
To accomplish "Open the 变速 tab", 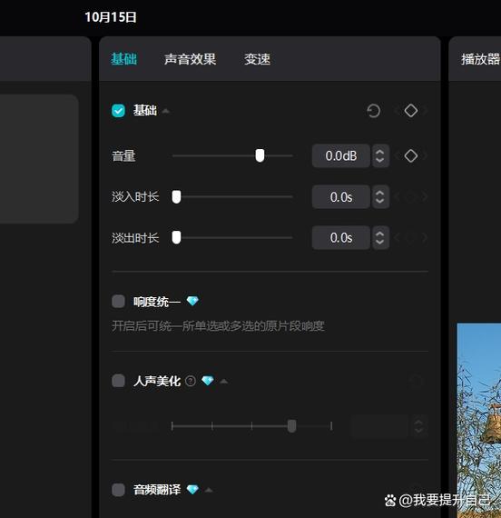I will click(x=257, y=59).
